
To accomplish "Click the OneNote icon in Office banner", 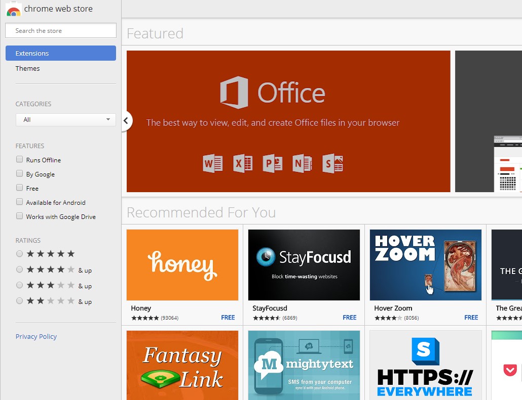I will [303, 163].
